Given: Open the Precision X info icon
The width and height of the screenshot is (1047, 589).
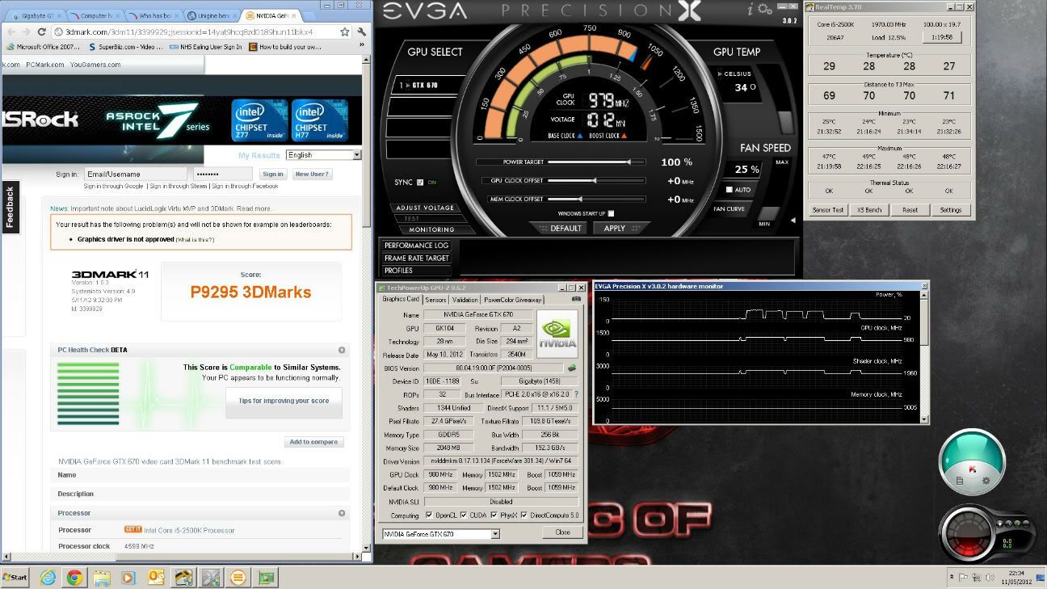Looking at the screenshot, I should point(751,11).
